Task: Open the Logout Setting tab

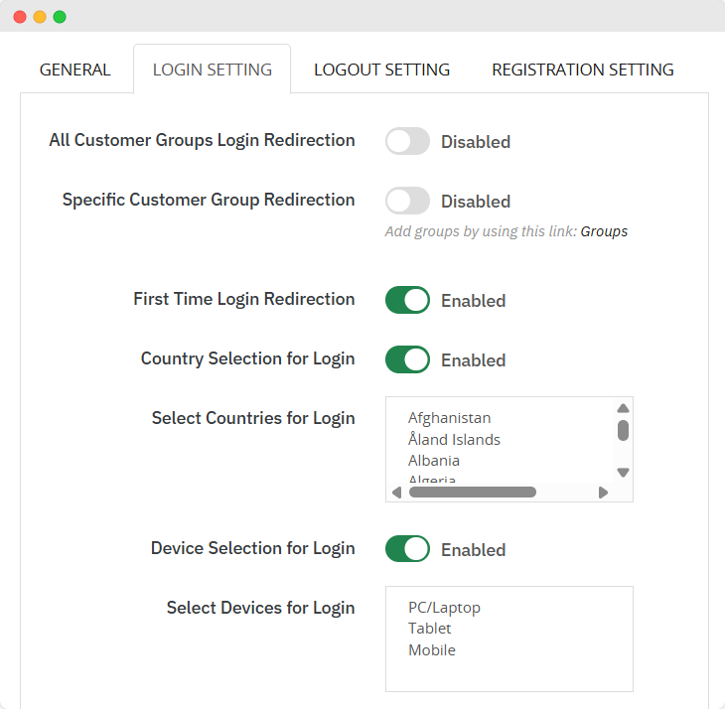Action: coord(381,70)
